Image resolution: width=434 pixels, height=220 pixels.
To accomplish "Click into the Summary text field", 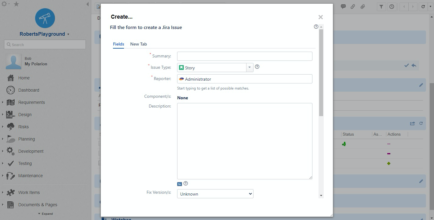I will [x=244, y=56].
